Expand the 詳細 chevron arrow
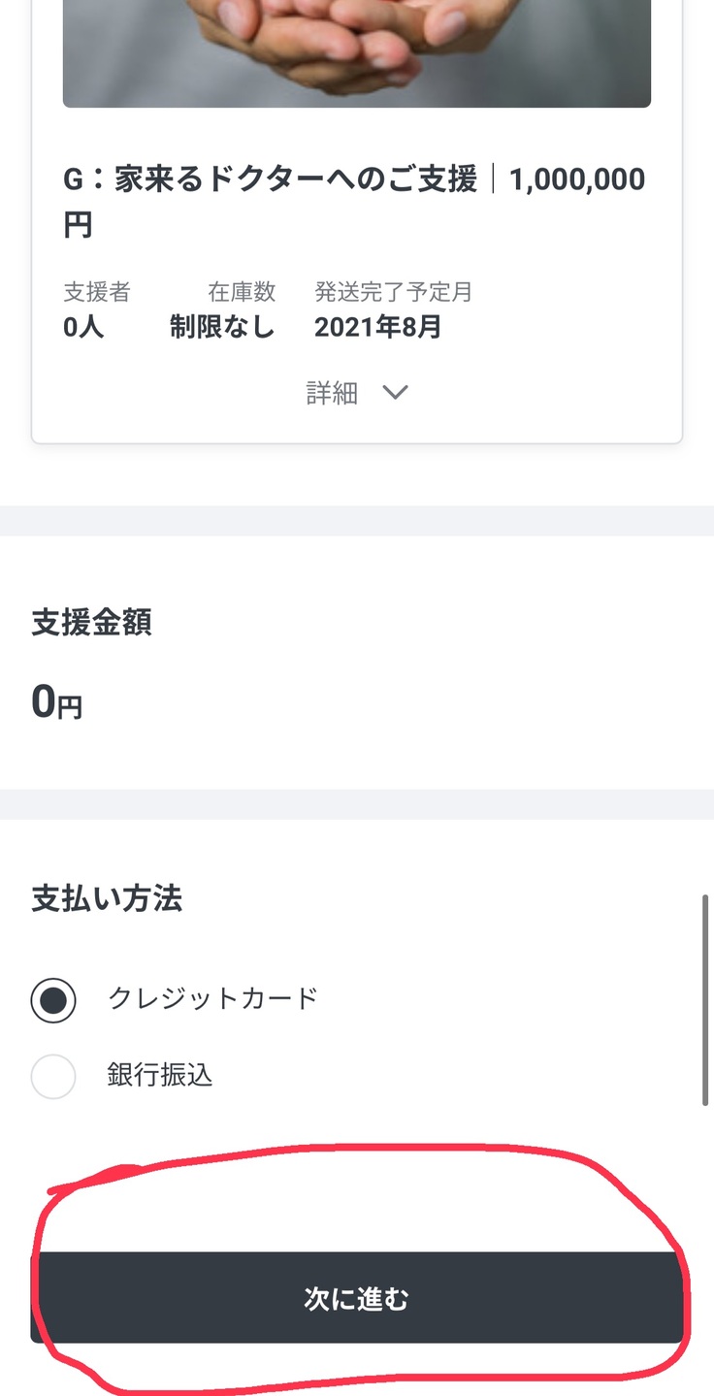The image size is (714, 1396). coord(395,393)
